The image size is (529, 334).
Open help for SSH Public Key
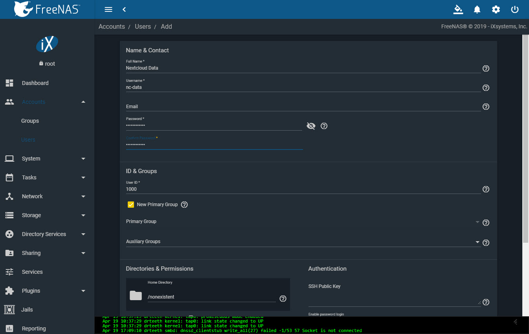(x=486, y=302)
